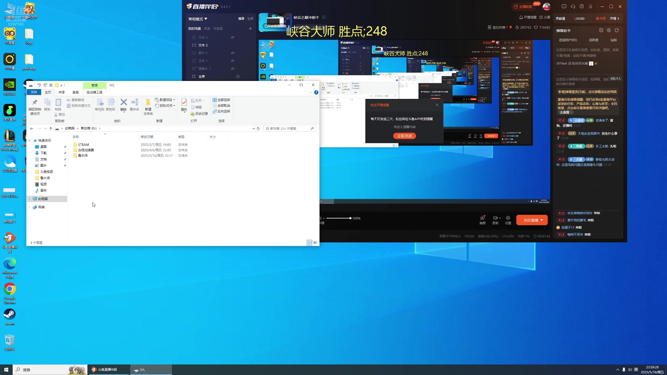Click 立即发送 button in reminder dialog

[x=404, y=136]
